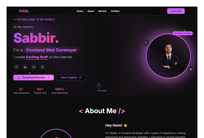Click the Sabbir. heading
This screenshot has height=138, width=204.
click(36, 38)
